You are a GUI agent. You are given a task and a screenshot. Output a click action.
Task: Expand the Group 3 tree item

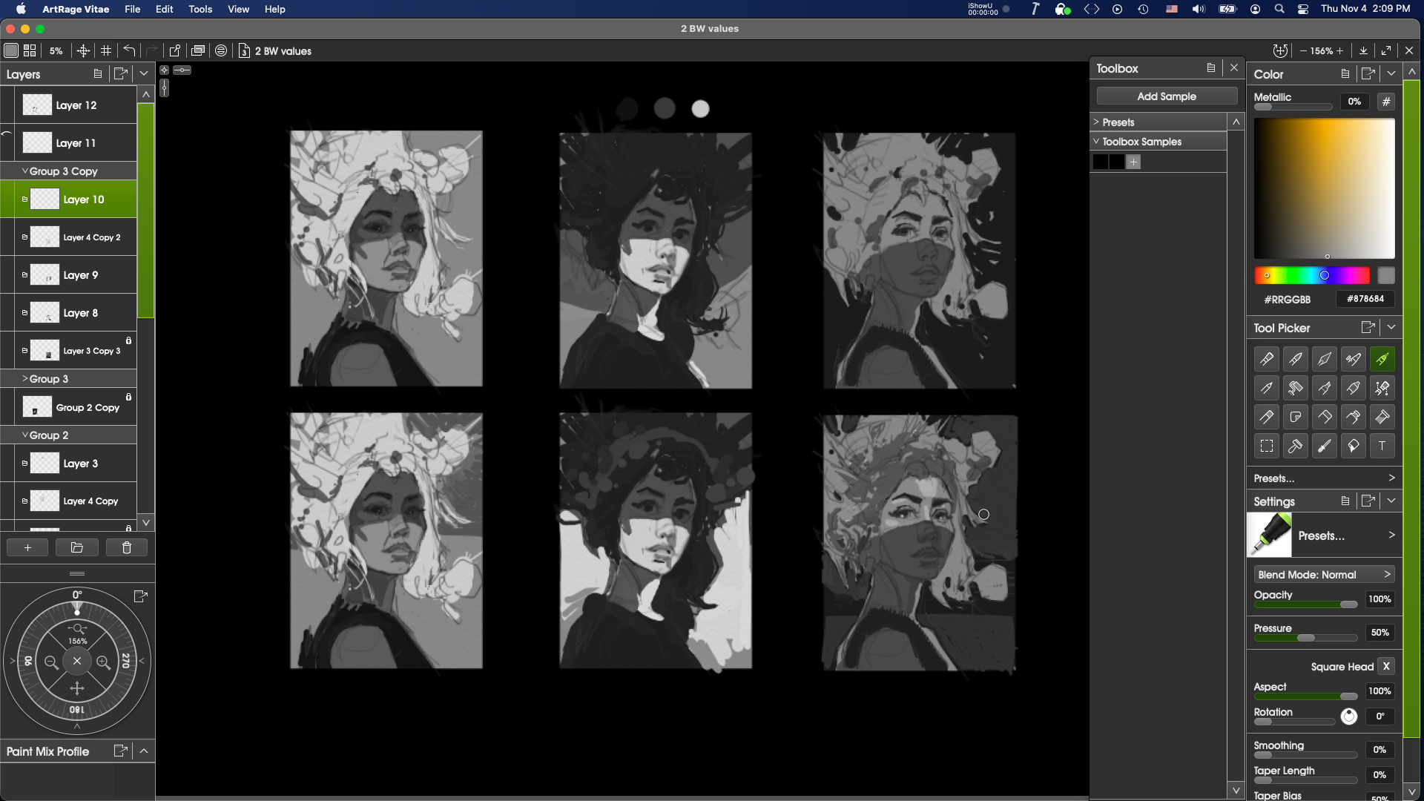pyautogui.click(x=24, y=378)
